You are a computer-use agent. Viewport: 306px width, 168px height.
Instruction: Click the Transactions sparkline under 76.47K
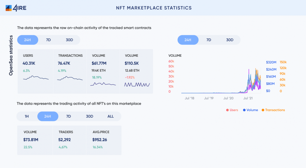[70, 78]
